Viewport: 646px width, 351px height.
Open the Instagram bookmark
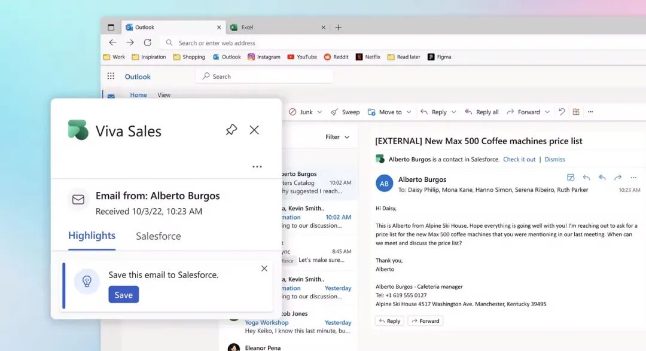point(264,57)
